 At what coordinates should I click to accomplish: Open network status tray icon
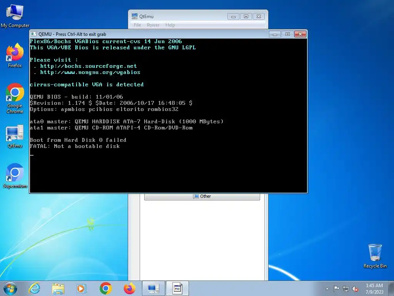point(346,289)
